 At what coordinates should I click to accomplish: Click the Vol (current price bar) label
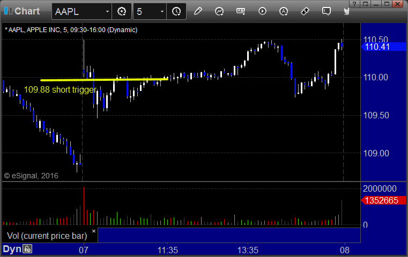(47, 236)
